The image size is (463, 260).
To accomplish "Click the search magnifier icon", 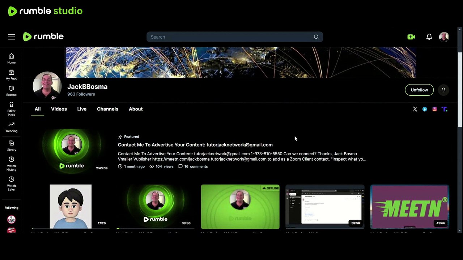I will (317, 37).
